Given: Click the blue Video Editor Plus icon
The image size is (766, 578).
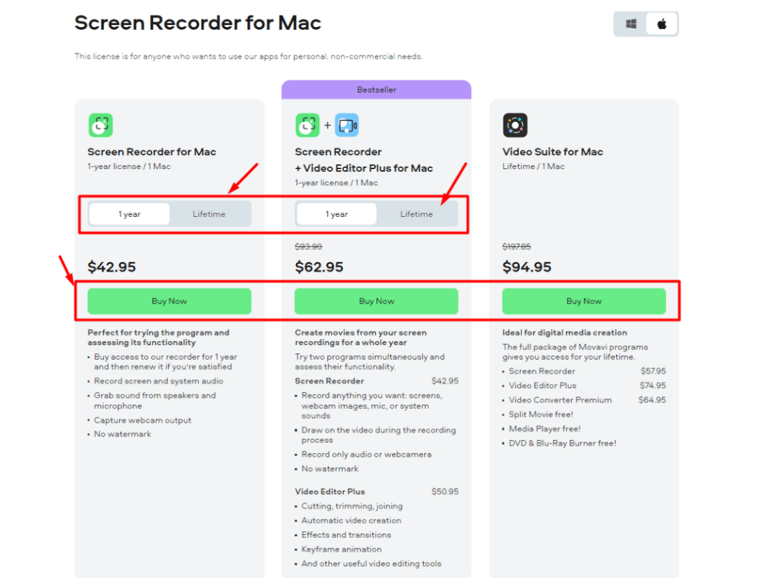Looking at the screenshot, I should coord(347,125).
